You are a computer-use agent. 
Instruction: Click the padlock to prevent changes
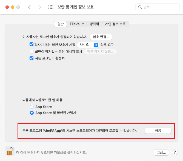[10, 151]
